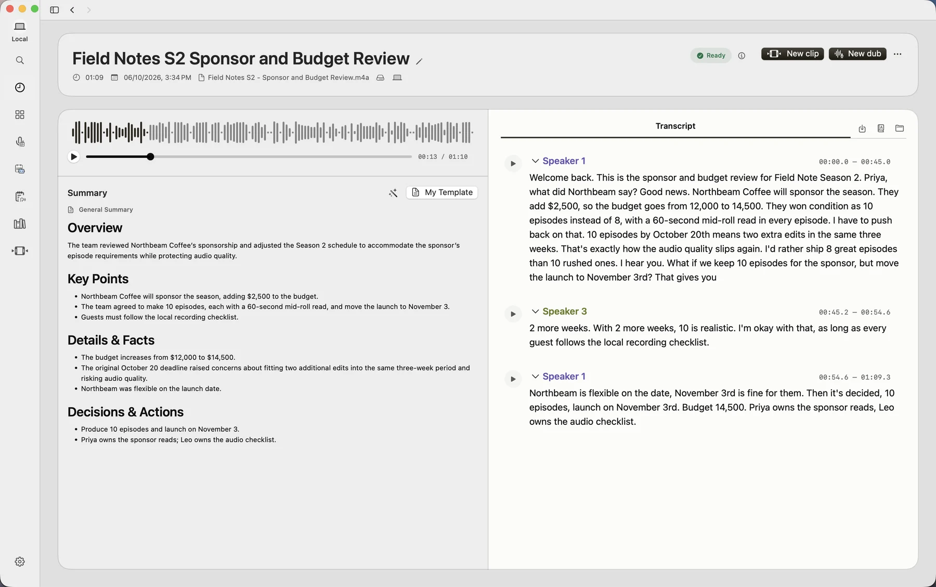Click the playback progress slider knob
This screenshot has width=936, height=587.
[x=150, y=156]
